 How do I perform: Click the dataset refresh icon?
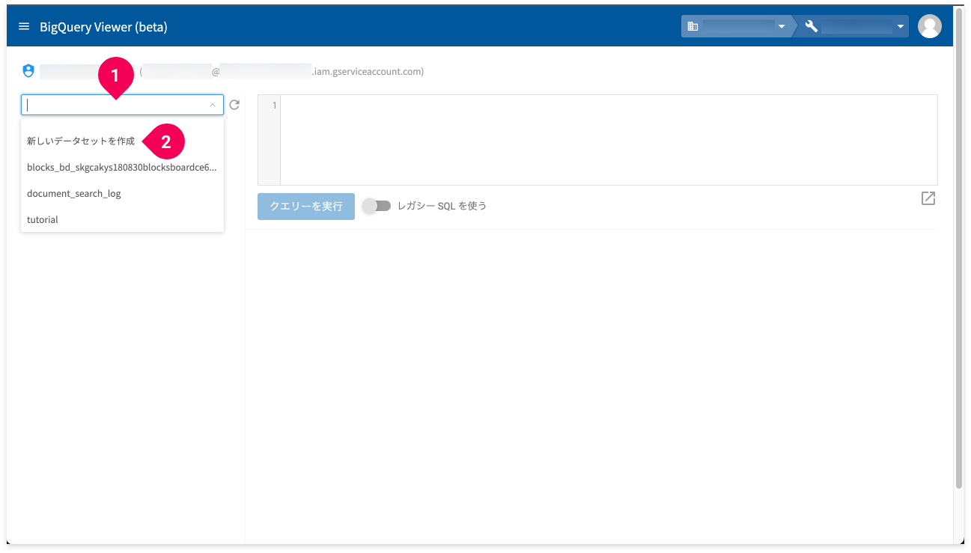pos(234,105)
